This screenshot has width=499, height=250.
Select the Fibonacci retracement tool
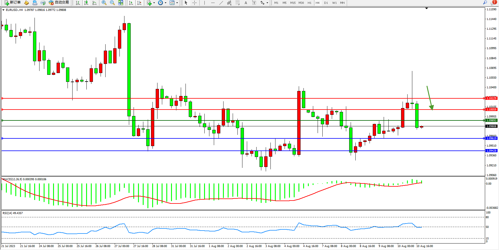tap(238, 3)
